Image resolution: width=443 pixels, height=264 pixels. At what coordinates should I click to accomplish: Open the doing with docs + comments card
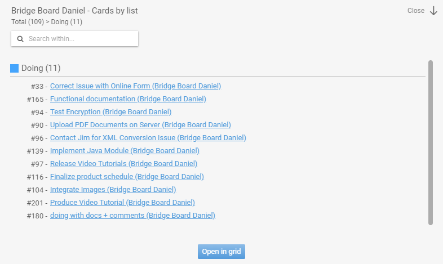(132, 216)
